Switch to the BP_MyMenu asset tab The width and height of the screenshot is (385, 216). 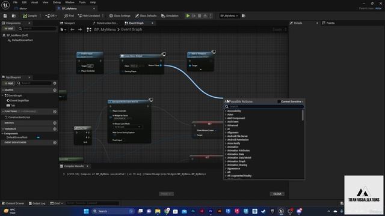[x=69, y=8]
